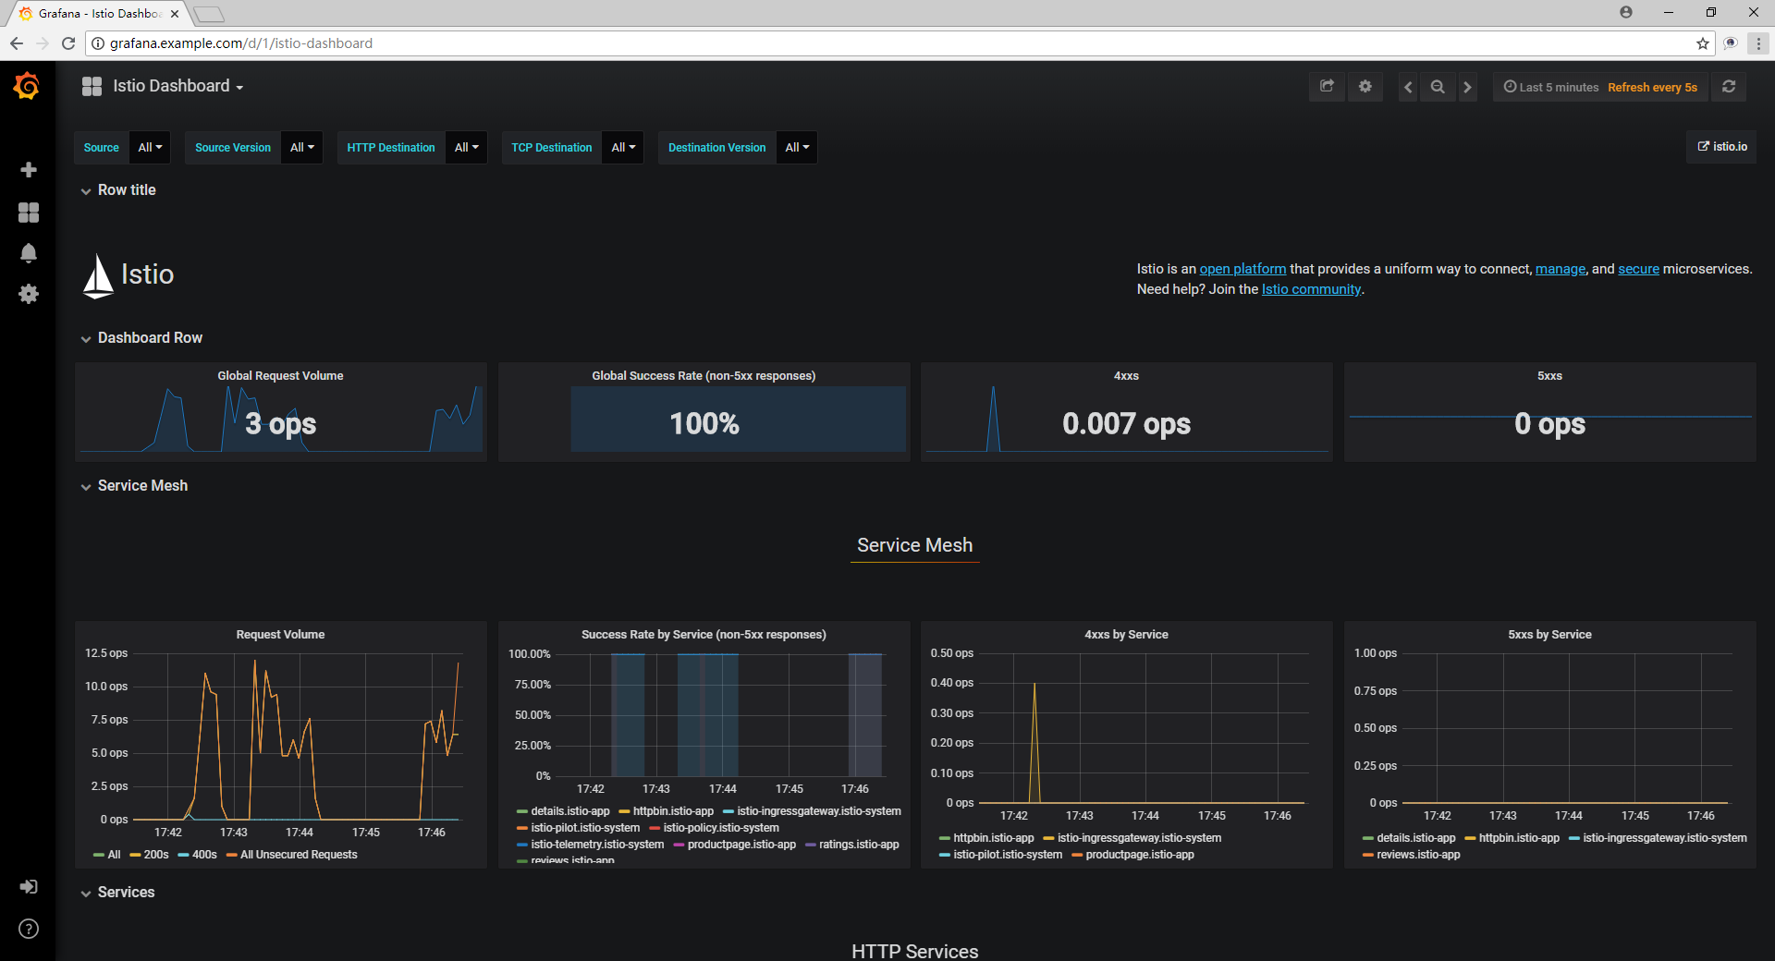Open Global Request Volume panel title menu
The height and width of the screenshot is (961, 1775).
tap(280, 376)
